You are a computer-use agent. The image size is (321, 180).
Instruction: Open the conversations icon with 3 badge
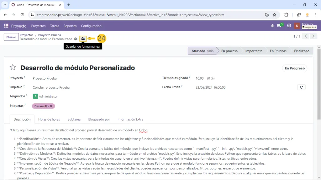(x=279, y=26)
